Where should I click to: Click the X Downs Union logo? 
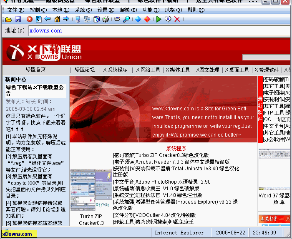(x=44, y=52)
